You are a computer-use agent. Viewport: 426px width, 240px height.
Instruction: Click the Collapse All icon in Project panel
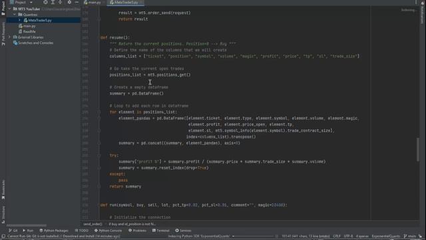click(61, 2)
